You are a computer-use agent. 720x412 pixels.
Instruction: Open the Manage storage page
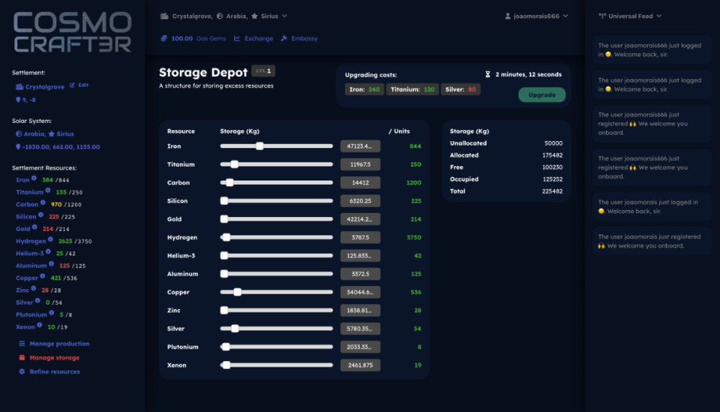54,357
